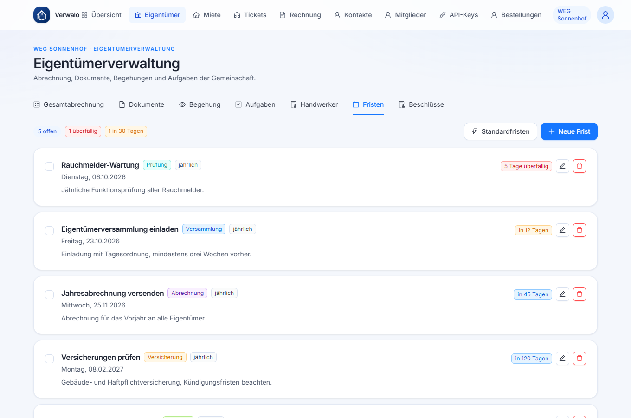The image size is (631, 418).
Task: Open the Beschlüsse tab
Action: (421, 104)
